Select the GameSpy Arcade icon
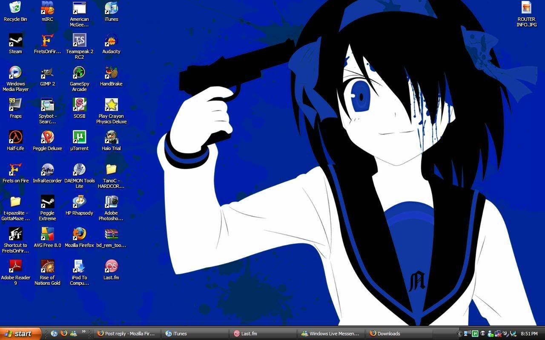545x340 pixels. (x=79, y=79)
